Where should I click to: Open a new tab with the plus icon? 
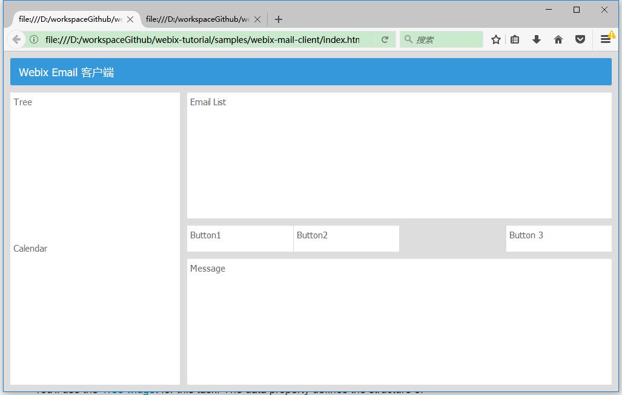[x=279, y=19]
